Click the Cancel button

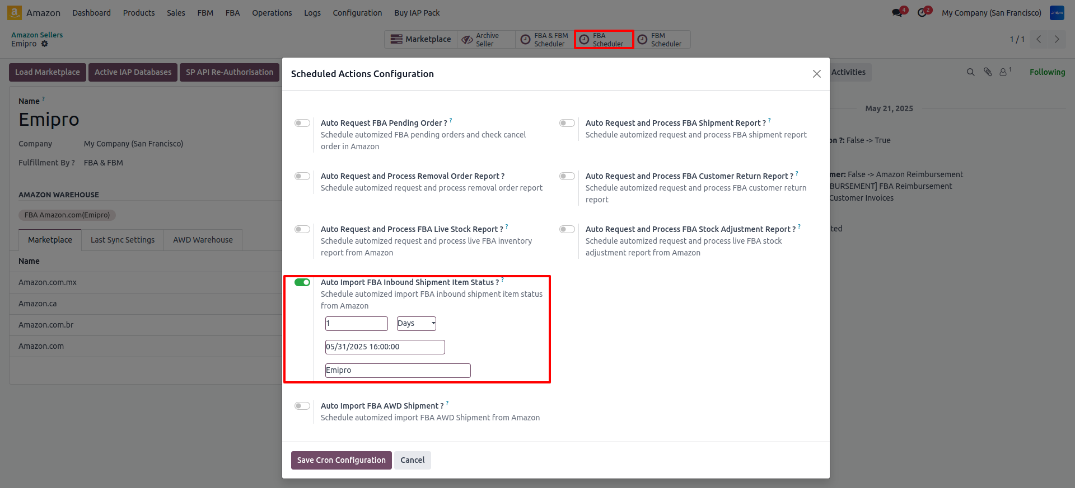click(412, 460)
